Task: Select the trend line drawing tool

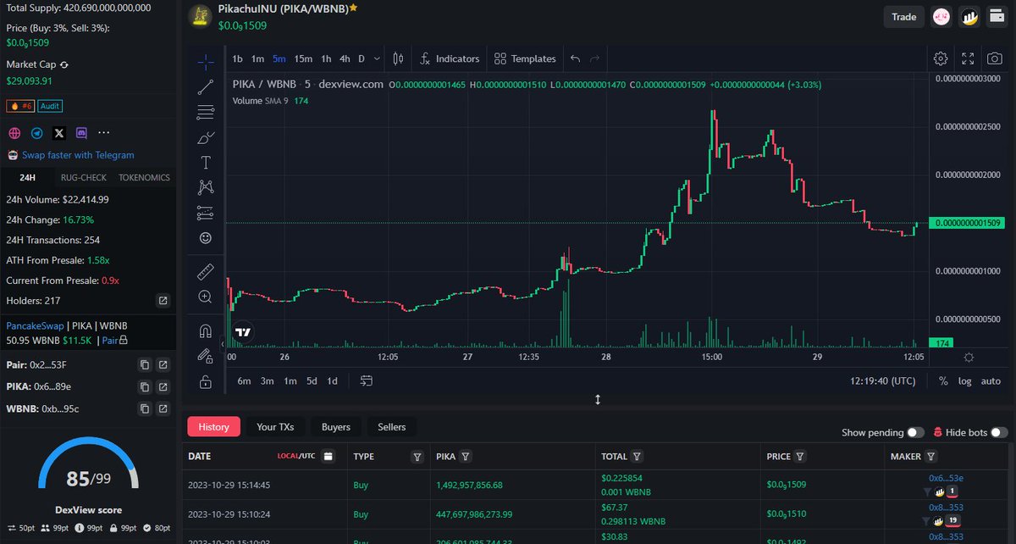Action: [x=205, y=86]
